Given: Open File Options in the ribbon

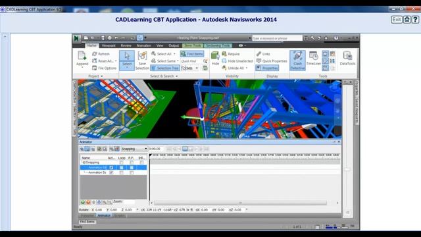Looking at the screenshot, I should coord(104,68).
